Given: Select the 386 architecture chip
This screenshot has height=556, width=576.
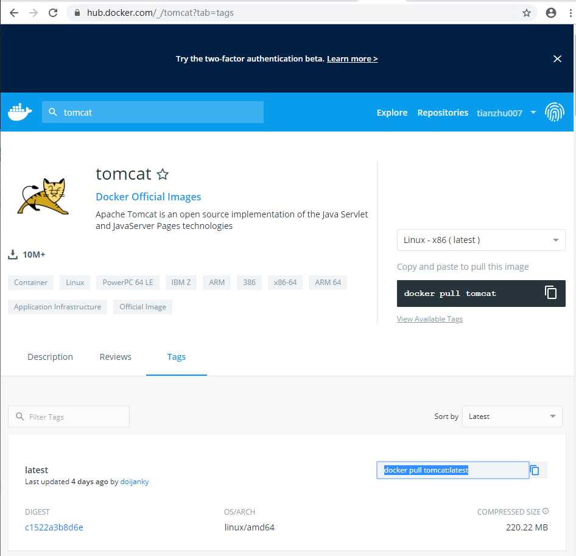Looking at the screenshot, I should [x=249, y=282].
